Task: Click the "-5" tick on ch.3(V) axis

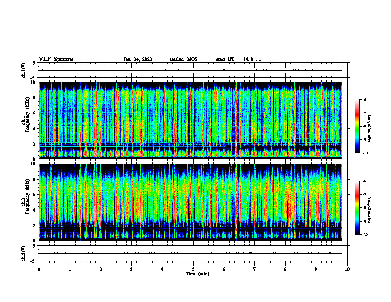Action: click(x=33, y=261)
